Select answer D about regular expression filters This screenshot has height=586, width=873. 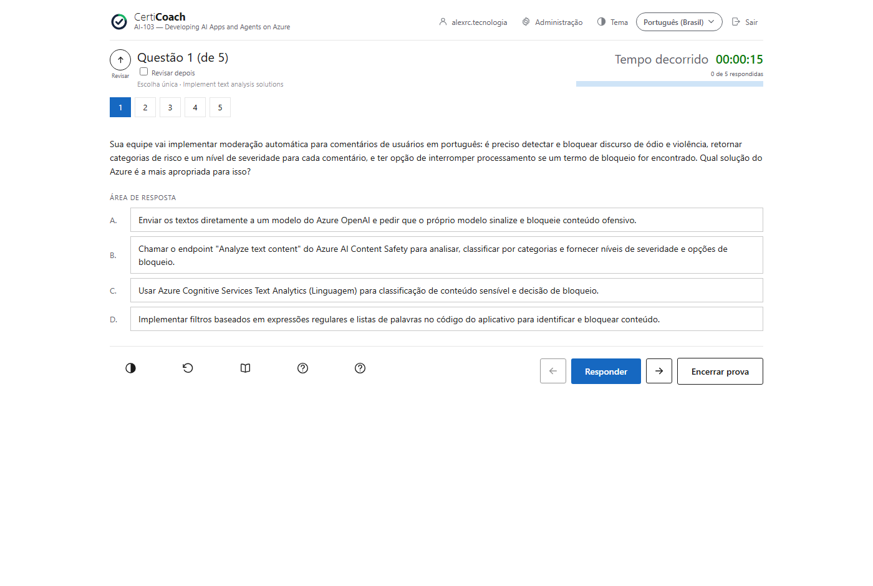(x=446, y=319)
